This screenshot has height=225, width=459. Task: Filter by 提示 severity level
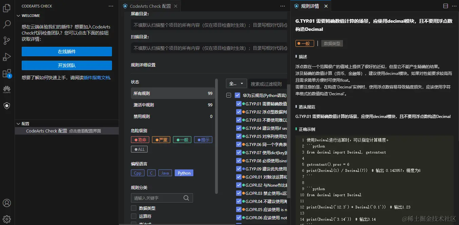tap(203, 140)
